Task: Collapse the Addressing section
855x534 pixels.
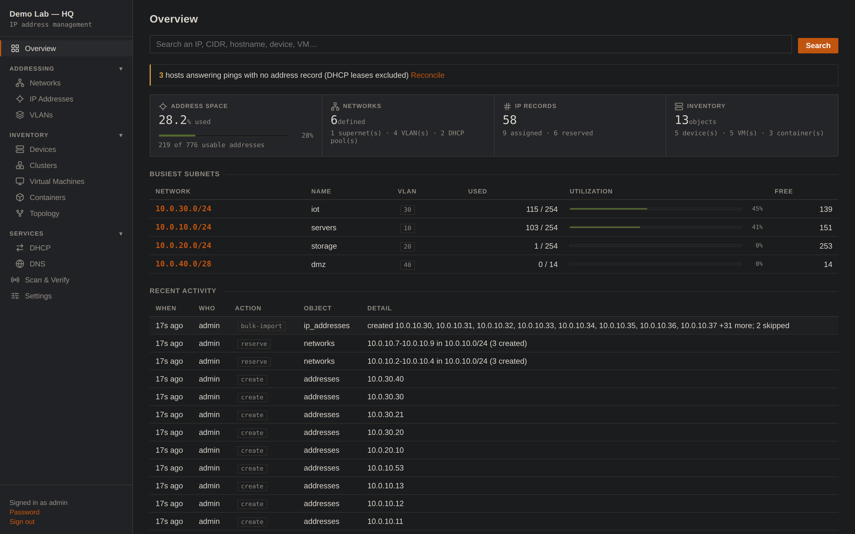Action: [121, 69]
